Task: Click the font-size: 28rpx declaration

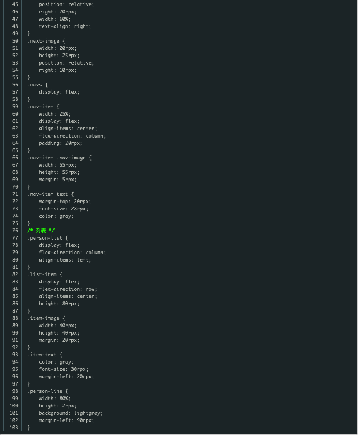Action: 64,209
